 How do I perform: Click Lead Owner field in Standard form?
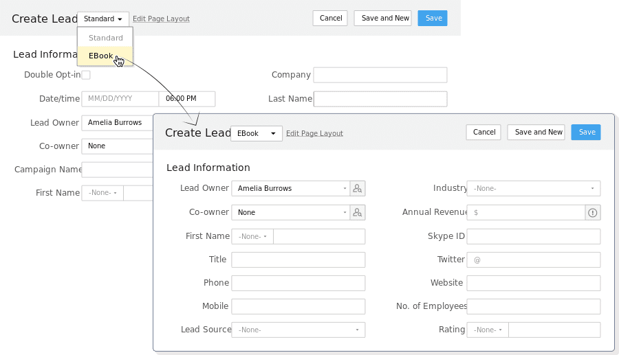tap(117, 122)
